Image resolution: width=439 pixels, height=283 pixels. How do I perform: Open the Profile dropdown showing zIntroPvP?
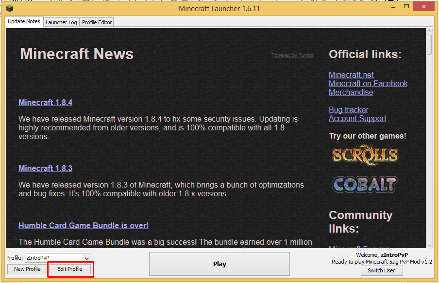tap(58, 258)
